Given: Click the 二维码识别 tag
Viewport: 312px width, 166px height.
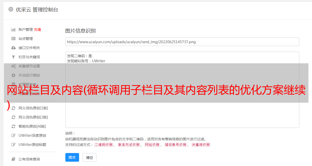Looking at the screenshot, I should tap(104, 145).
